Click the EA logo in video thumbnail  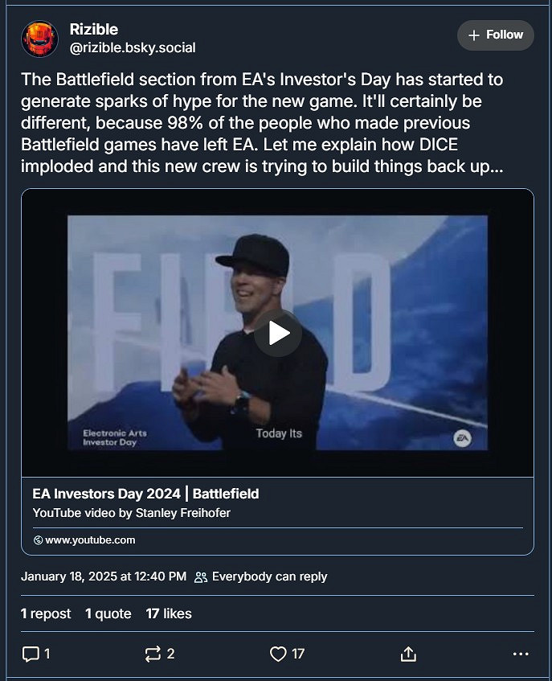[462, 438]
